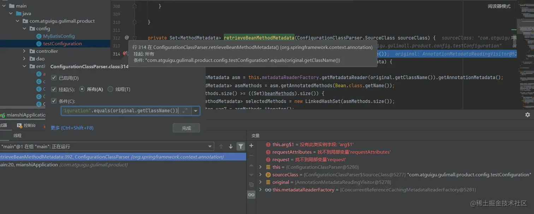Screen dimensions: 534x214
Task: Expand the condition editor field
Action: (x=185, y=111)
